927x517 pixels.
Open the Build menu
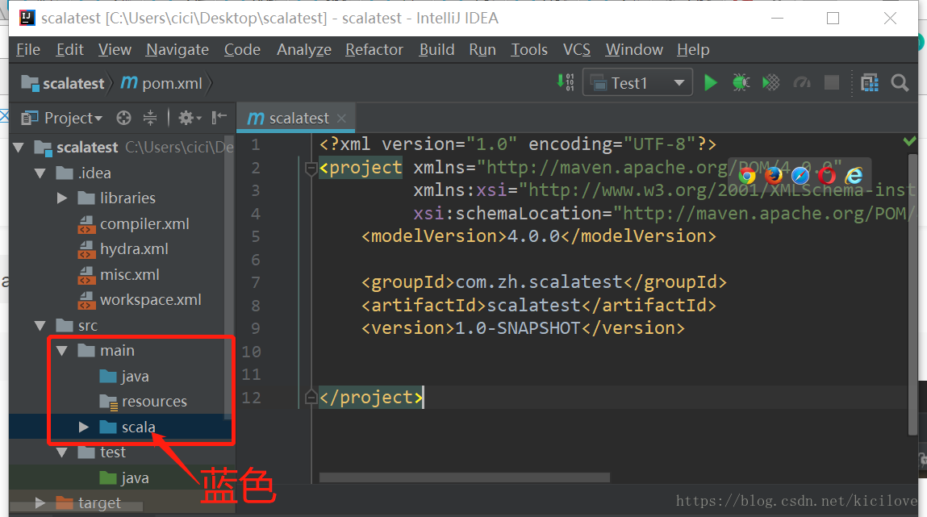[437, 50]
